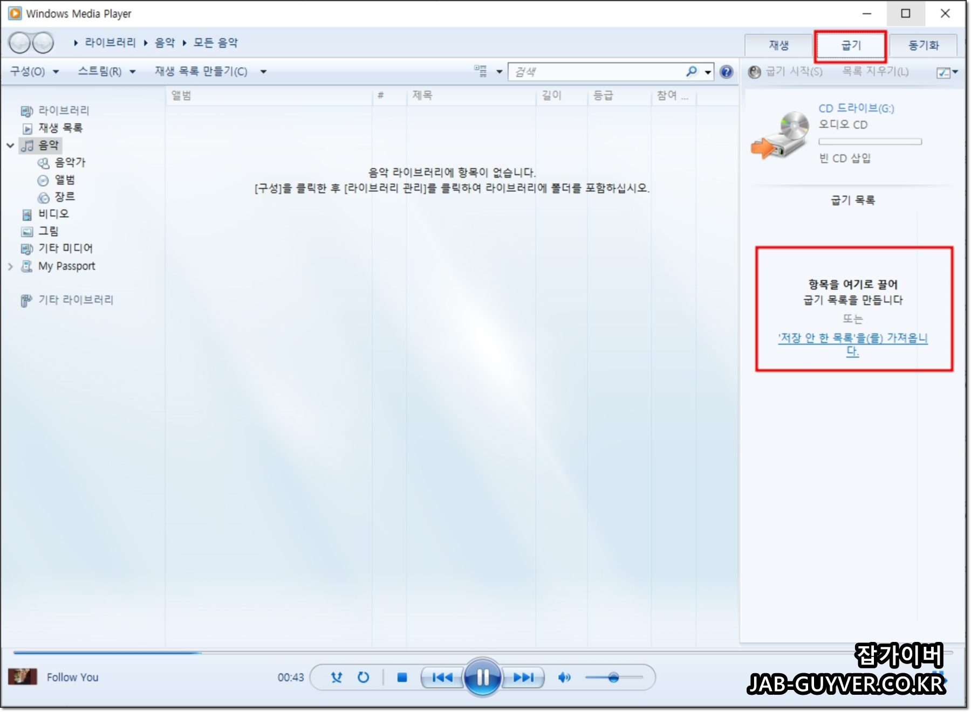Click the search magnifier icon
Image resolution: width=971 pixels, height=712 pixels.
click(x=692, y=71)
